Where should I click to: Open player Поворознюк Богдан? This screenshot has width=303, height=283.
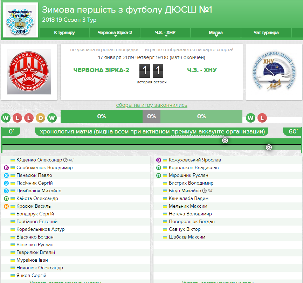pos(192,222)
